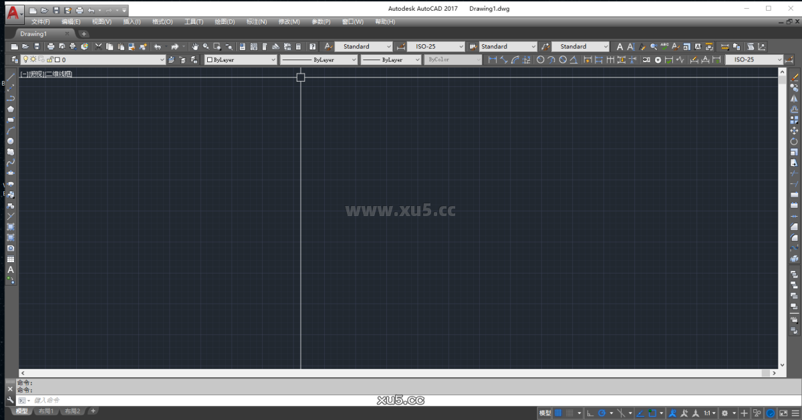Open an existing drawing file

click(25, 46)
